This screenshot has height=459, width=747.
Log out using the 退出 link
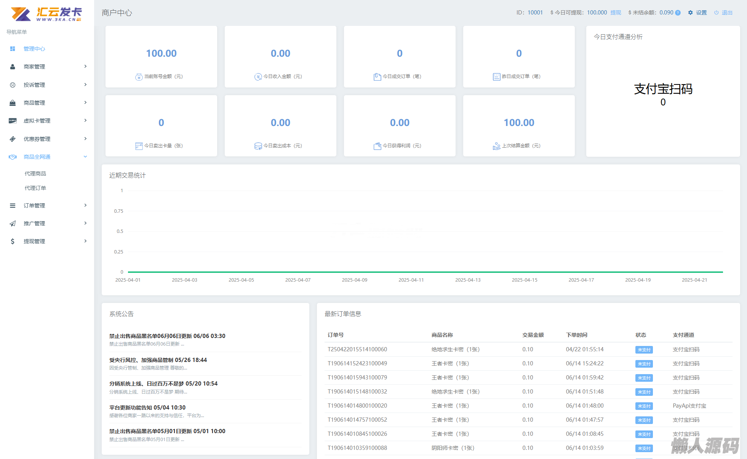click(726, 13)
